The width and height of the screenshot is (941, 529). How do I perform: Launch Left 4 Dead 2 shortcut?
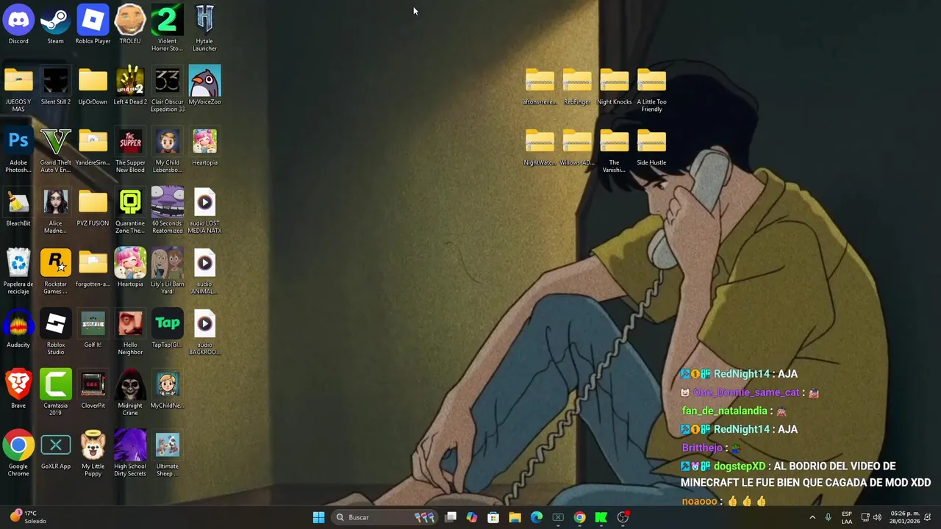click(130, 86)
